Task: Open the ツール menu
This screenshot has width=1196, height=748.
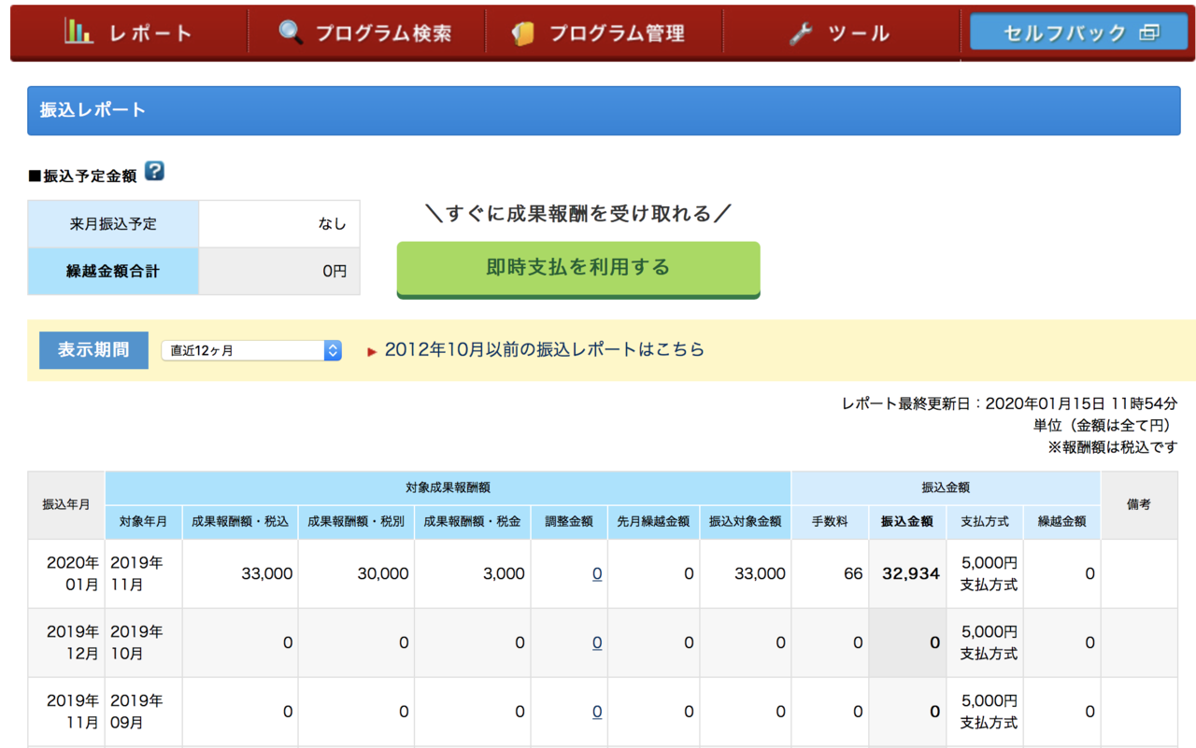Action: (x=841, y=33)
